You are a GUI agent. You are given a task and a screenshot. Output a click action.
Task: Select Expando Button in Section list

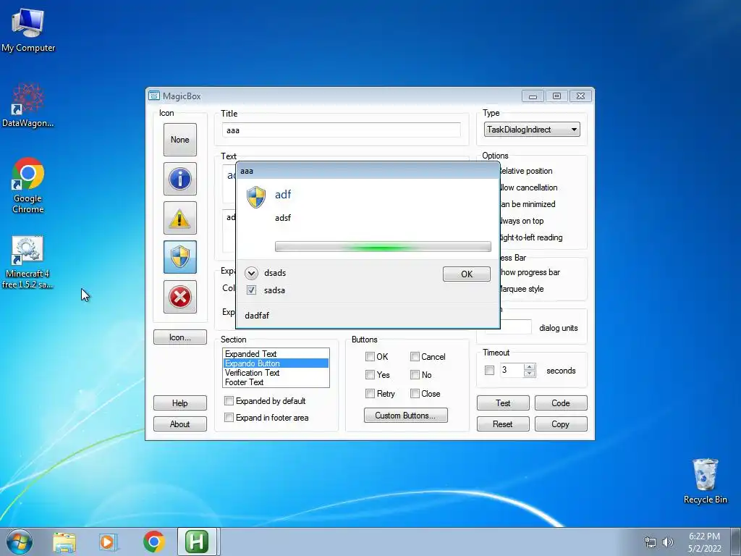pos(276,363)
